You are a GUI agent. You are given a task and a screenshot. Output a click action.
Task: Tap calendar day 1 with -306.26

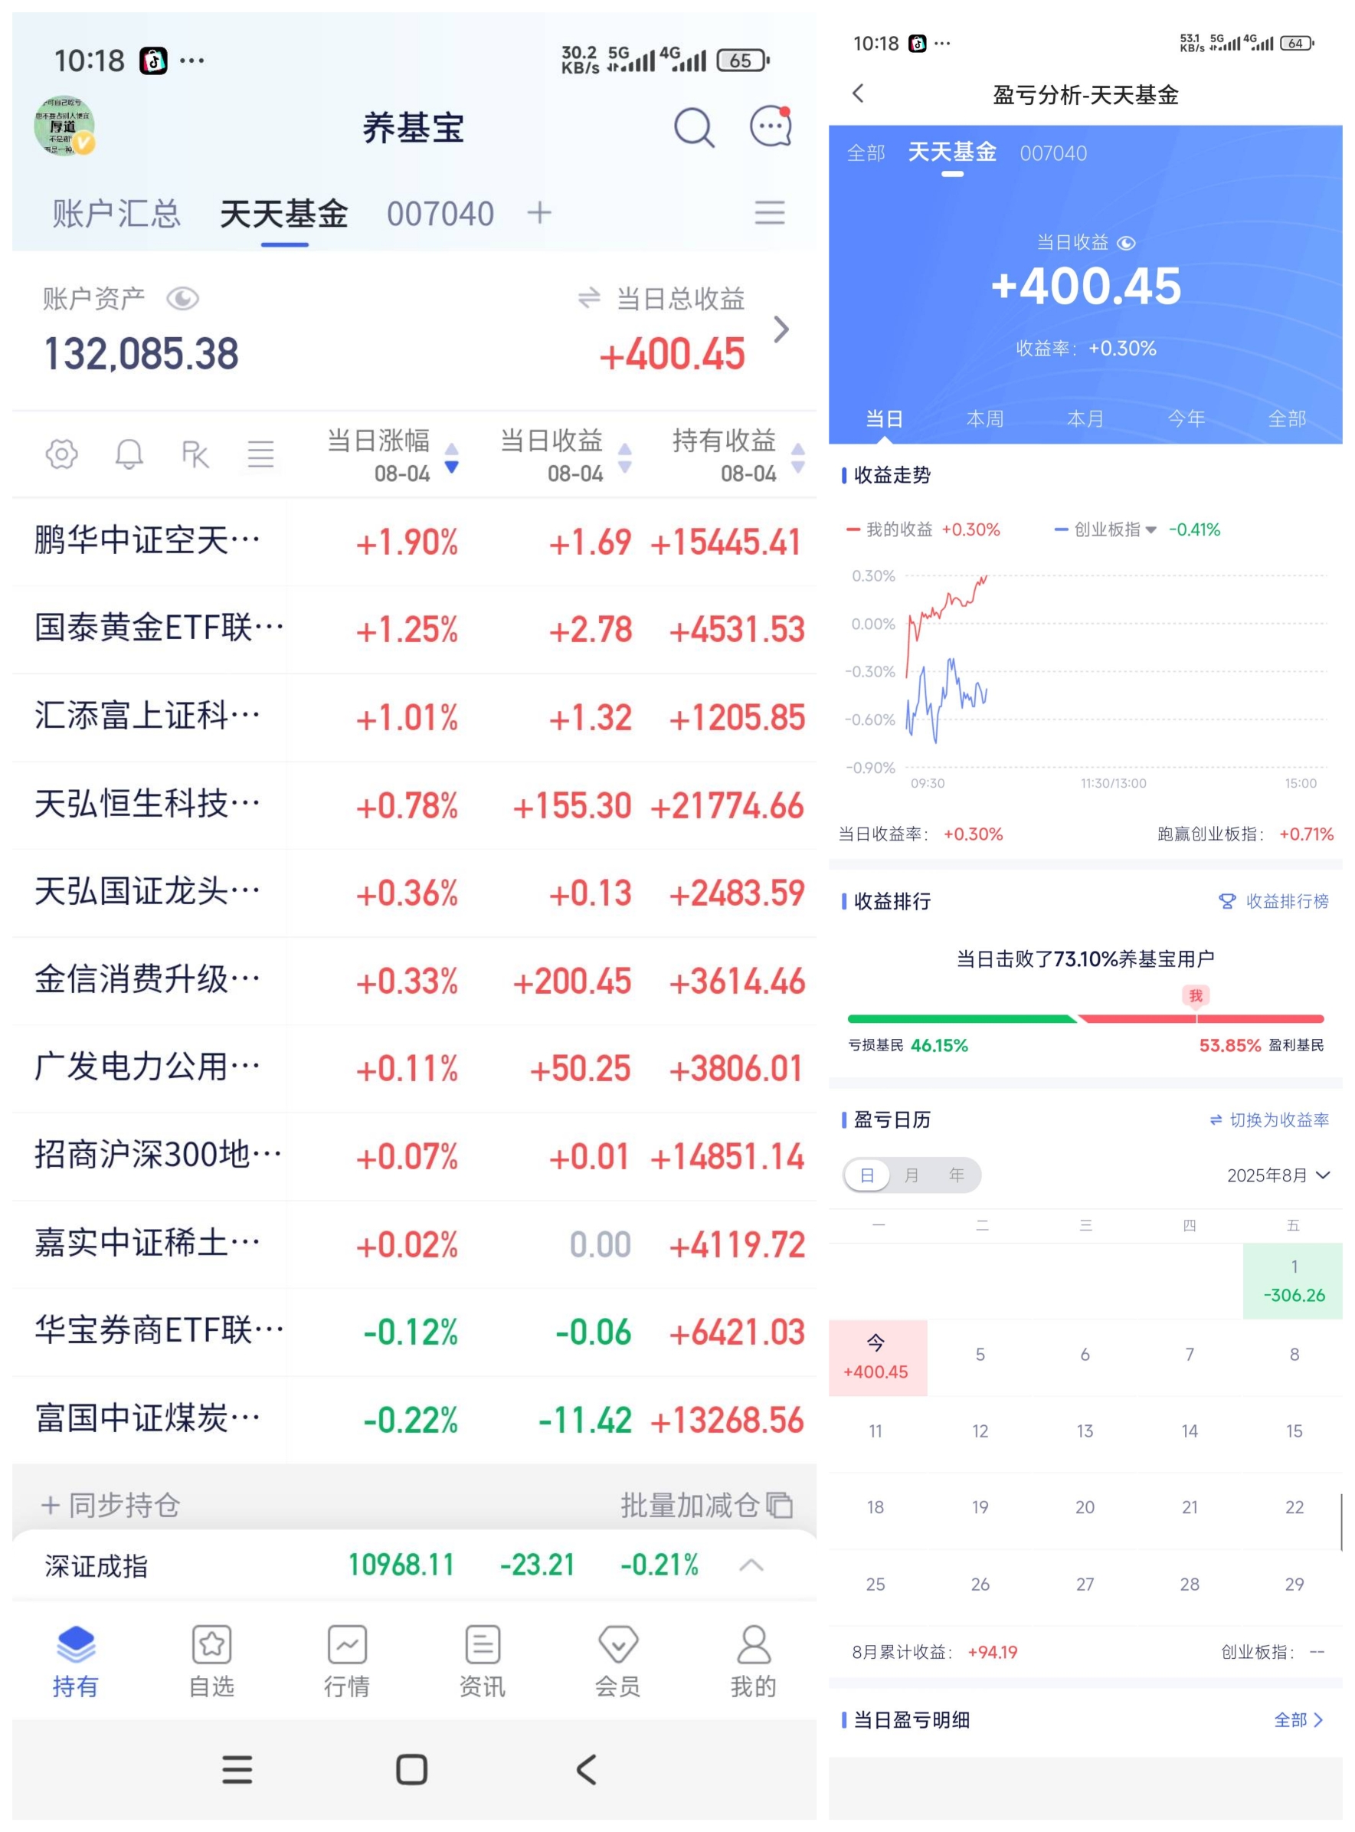pos(1294,1280)
